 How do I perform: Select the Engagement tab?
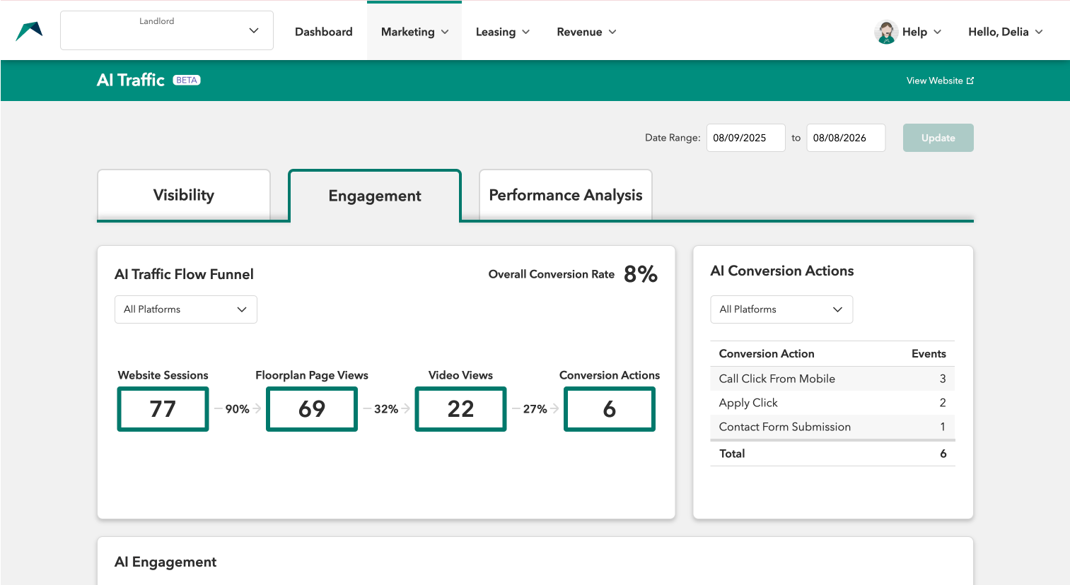tap(375, 196)
